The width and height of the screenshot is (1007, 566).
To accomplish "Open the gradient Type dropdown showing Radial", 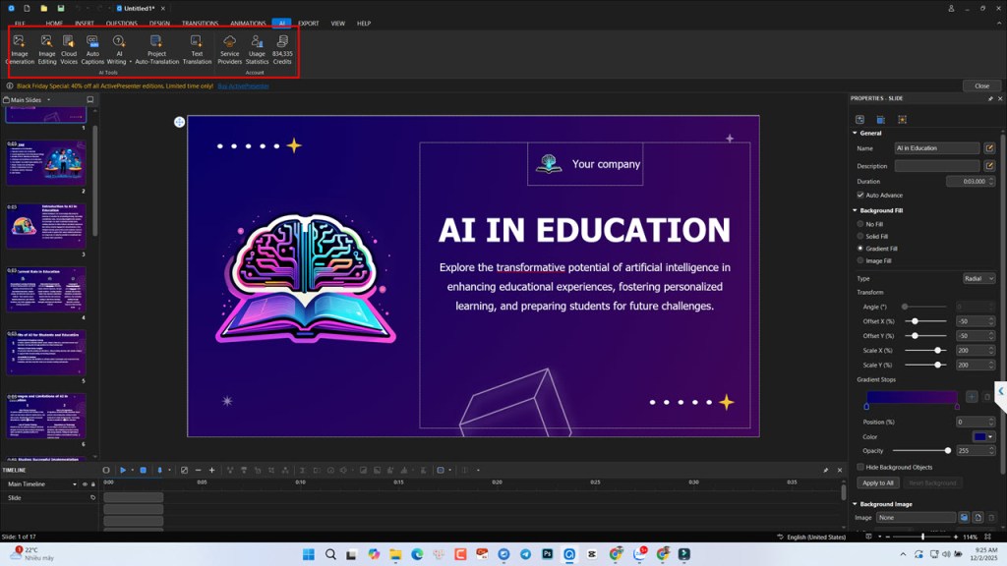I will (978, 278).
